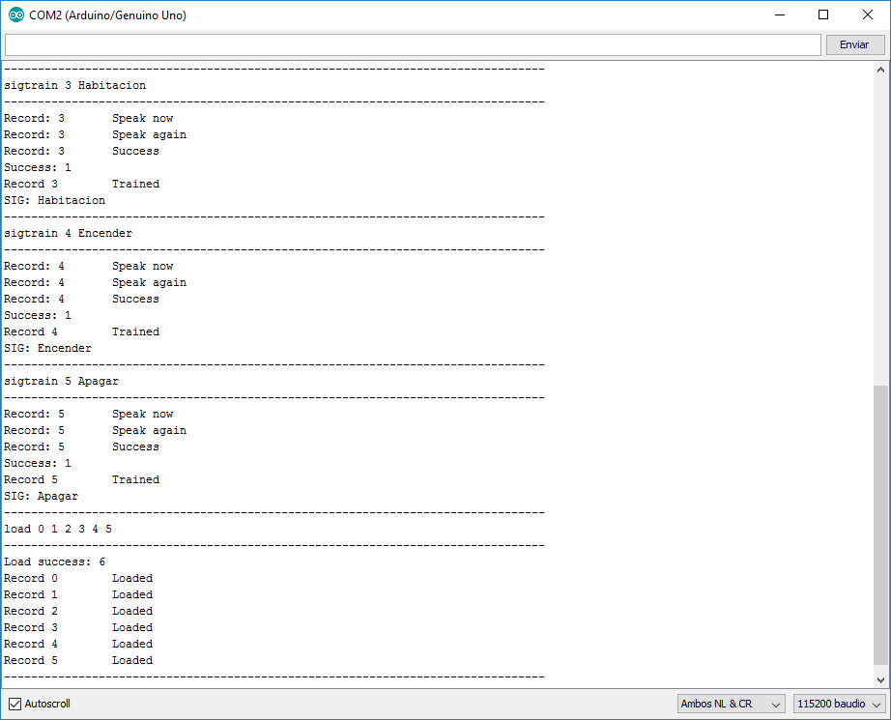Click the 'Record 4 Trained' line
The width and height of the screenshot is (891, 720).
click(x=82, y=331)
